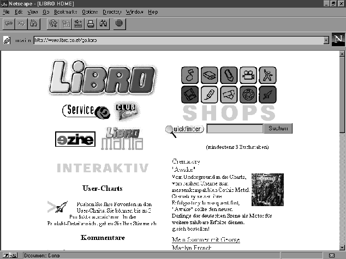Viewport: 346px width, 259px height.
Task: Click the vertical scrollbar up arrow
Action: 342,53
